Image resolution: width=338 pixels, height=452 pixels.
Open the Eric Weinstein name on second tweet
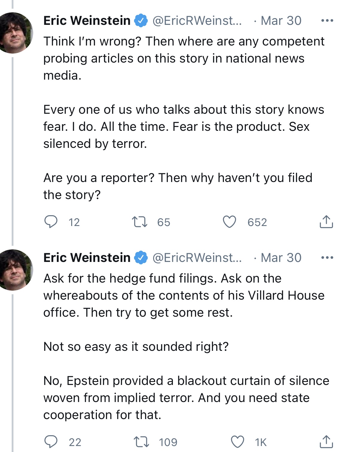point(87,257)
